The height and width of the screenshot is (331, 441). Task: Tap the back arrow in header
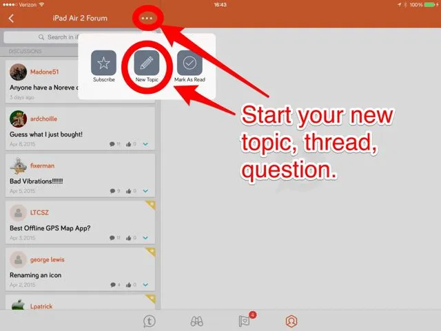(11, 18)
